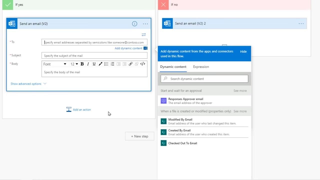Image resolution: width=320 pixels, height=180 pixels.
Task: See more for Start and wait for an approval
Action: click(240, 91)
